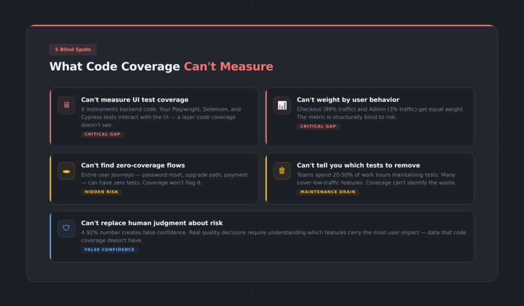This screenshot has height=306, width=524.
Task: Click the red Can't Measure heading text
Action: point(228,66)
